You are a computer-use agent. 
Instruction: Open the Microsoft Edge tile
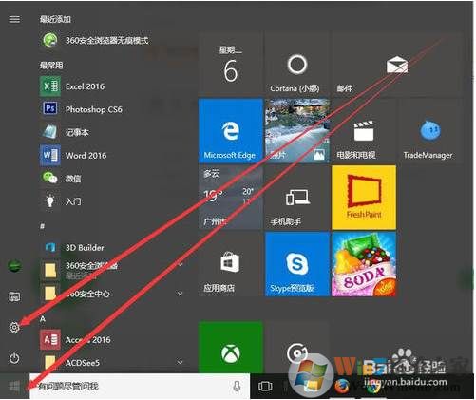pyautogui.click(x=231, y=130)
